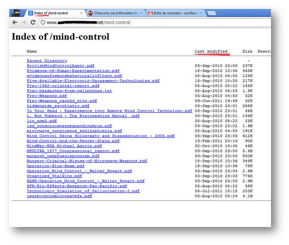Close the ITSecurity.ma tab
289x245 pixels.
tap(141, 13)
